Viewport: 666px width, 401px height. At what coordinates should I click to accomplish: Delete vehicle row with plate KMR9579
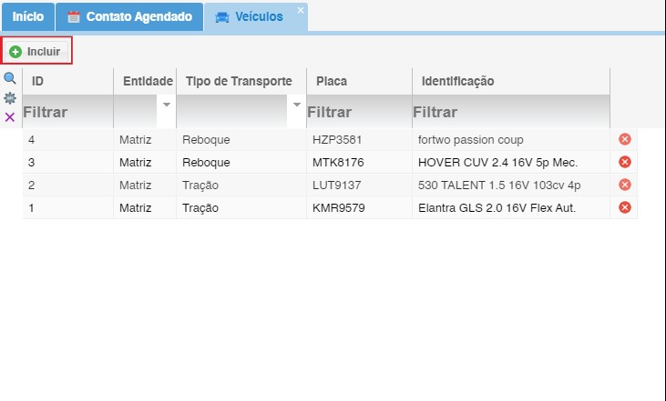click(625, 207)
